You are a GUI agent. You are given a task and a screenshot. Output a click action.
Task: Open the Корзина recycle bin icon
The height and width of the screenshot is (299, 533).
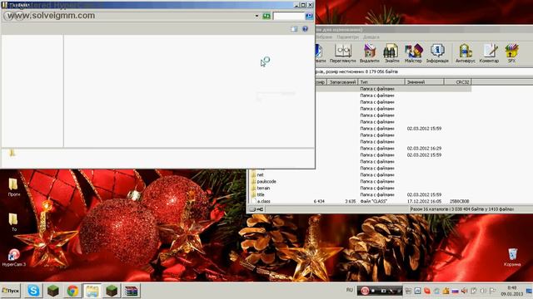tap(512, 257)
